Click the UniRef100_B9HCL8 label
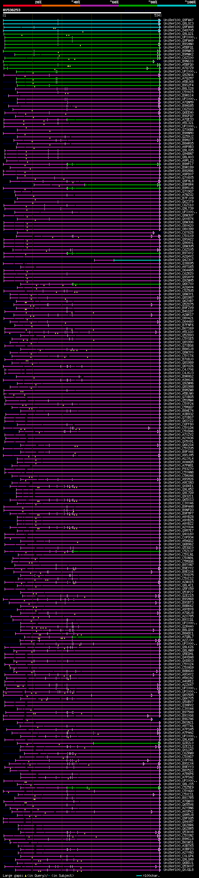 point(178,839)
